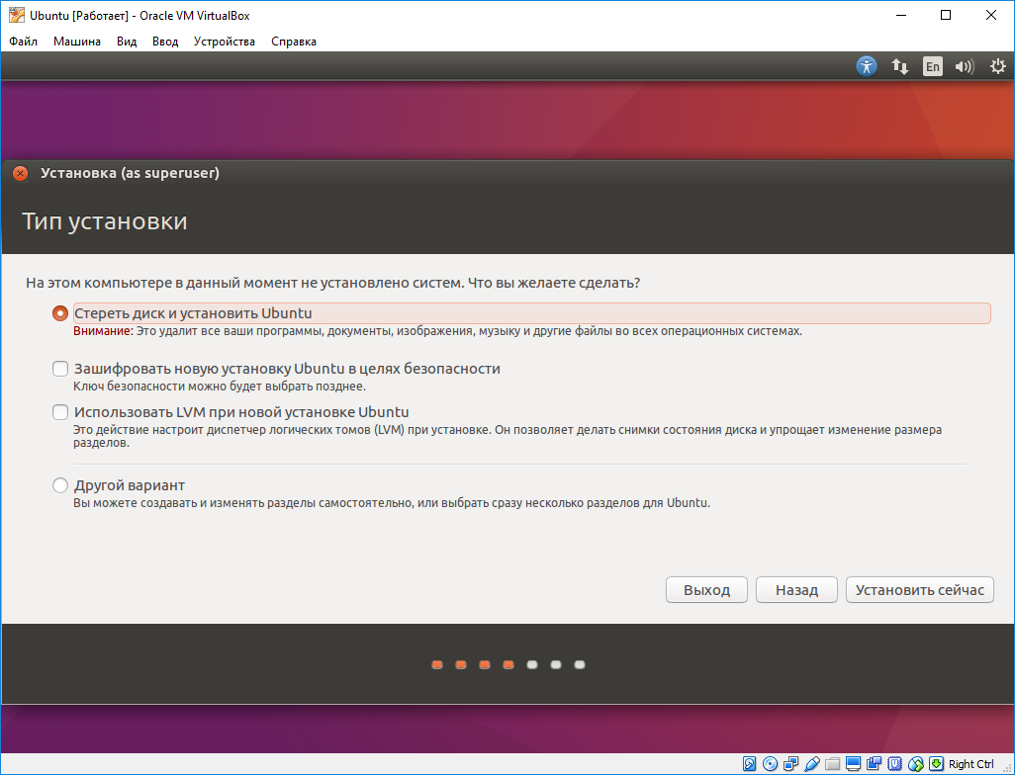Viewport: 1015px width, 775px height.
Task: Click the mouse integration status icon
Action: 916,764
